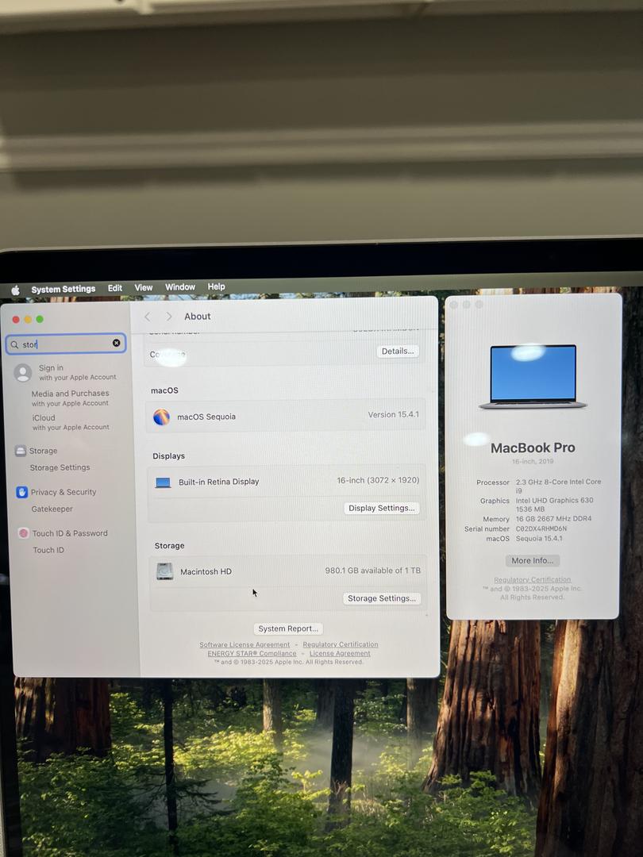Open ENERGY STAR Compliance link
Image resolution: width=643 pixels, height=857 pixels.
(252, 654)
